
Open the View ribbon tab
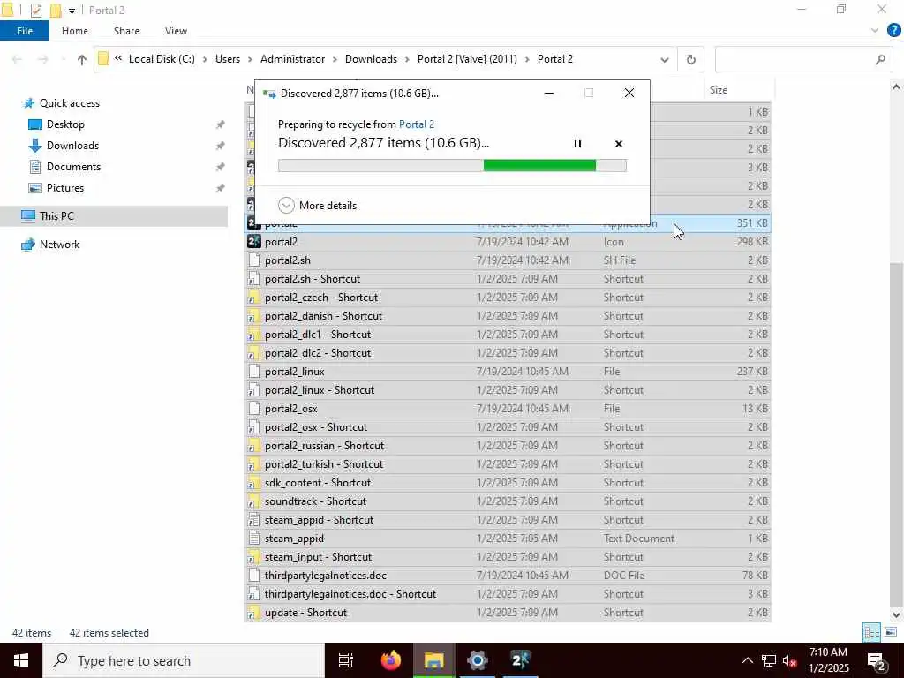[176, 31]
